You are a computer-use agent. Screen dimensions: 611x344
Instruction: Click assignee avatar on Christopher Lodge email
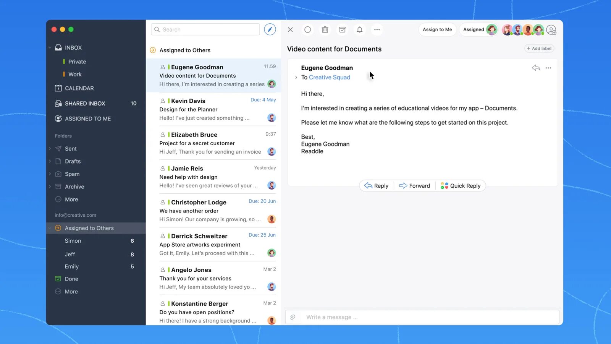[272, 219]
